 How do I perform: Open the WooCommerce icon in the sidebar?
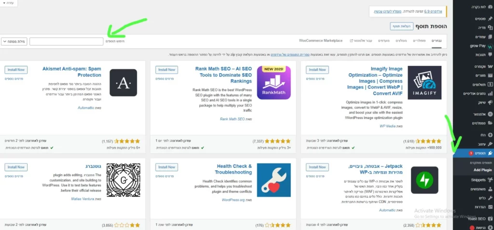click(490, 66)
